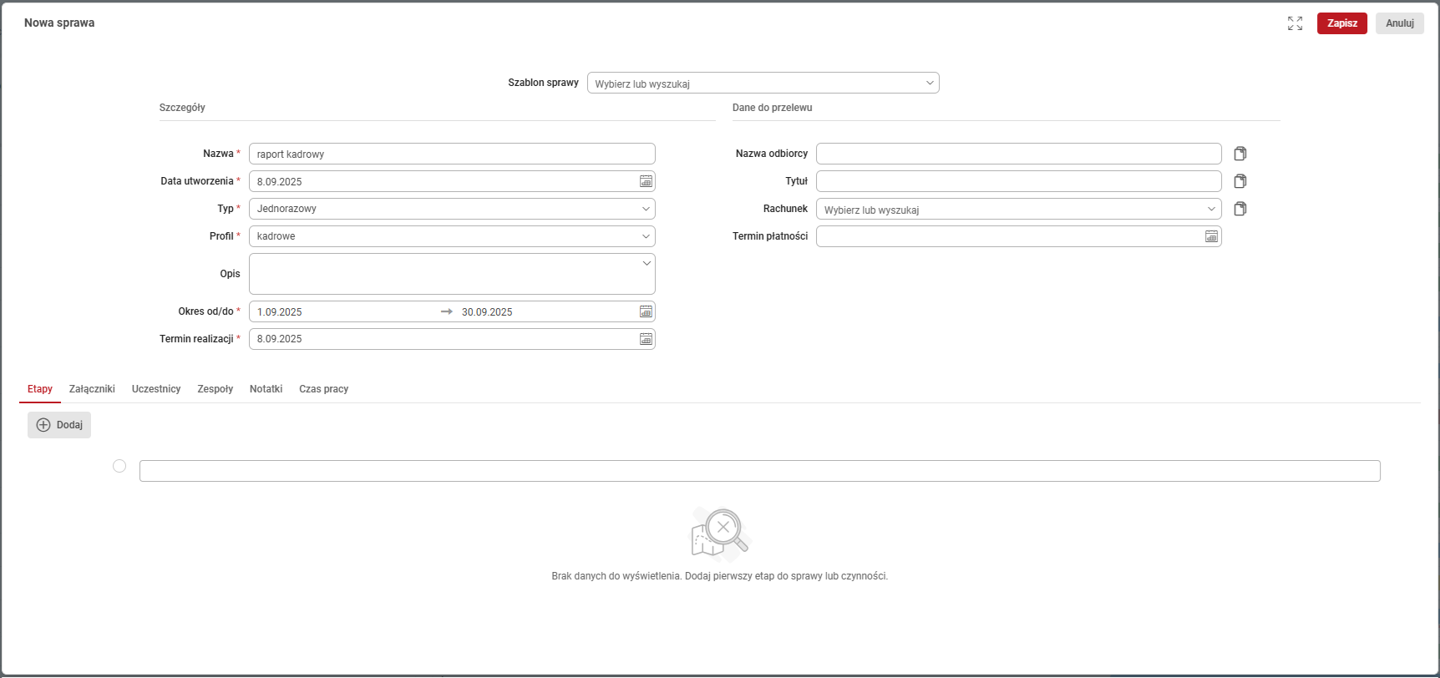Toggle fullscreen mode for the form
This screenshot has width=1440, height=678.
pyautogui.click(x=1295, y=23)
